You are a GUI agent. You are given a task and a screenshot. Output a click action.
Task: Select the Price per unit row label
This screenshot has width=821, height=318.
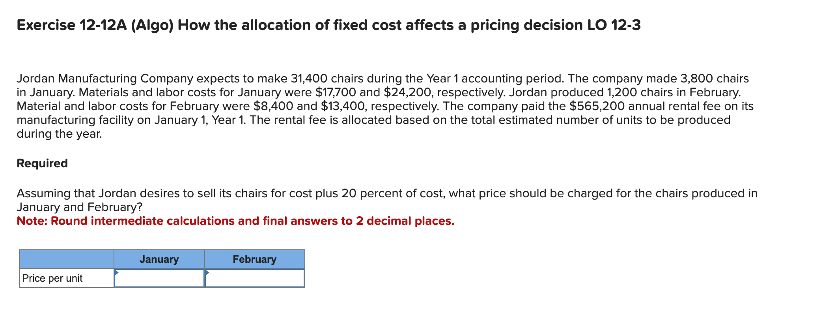(x=52, y=277)
